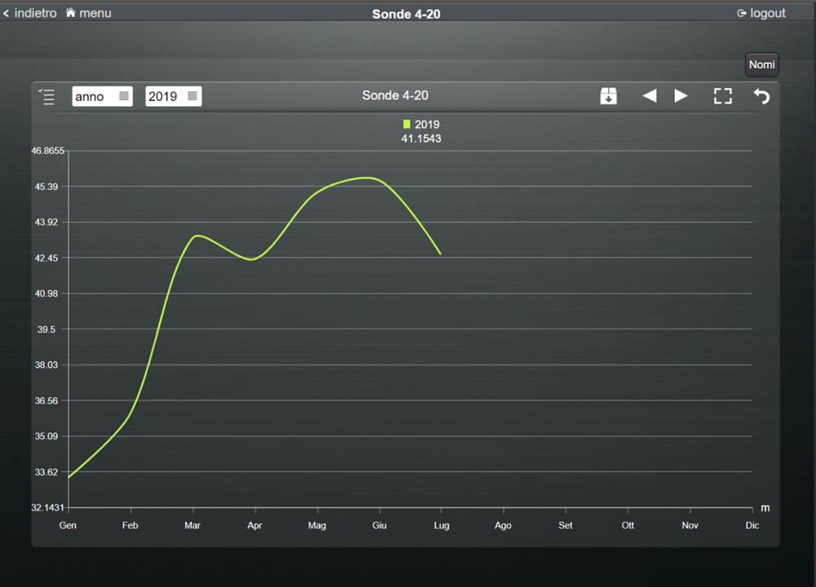The image size is (816, 587).
Task: Click the Mar label on the x-axis
Action: point(193,526)
